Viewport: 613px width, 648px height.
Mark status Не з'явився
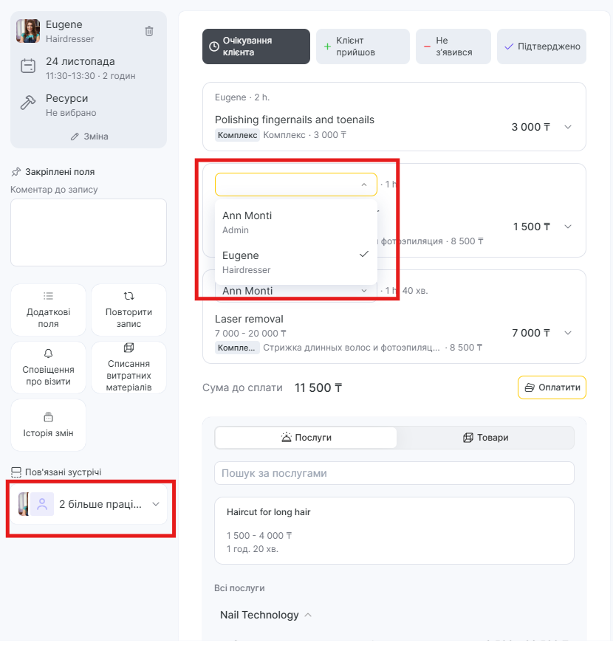453,46
